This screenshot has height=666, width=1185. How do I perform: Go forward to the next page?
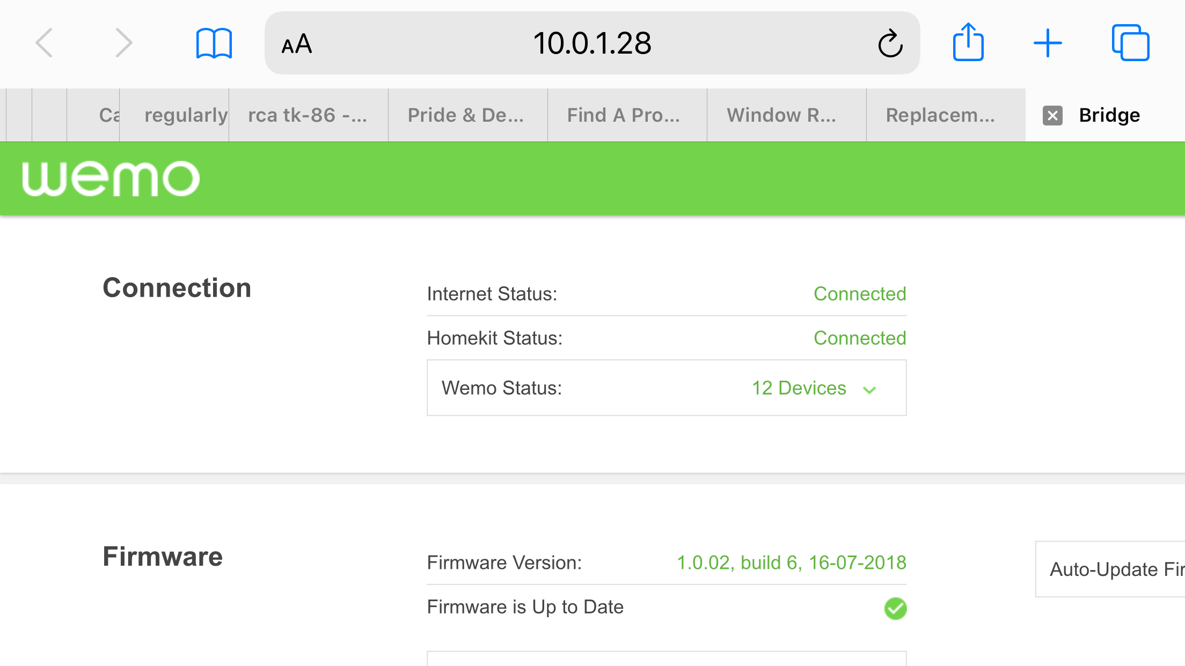click(123, 43)
